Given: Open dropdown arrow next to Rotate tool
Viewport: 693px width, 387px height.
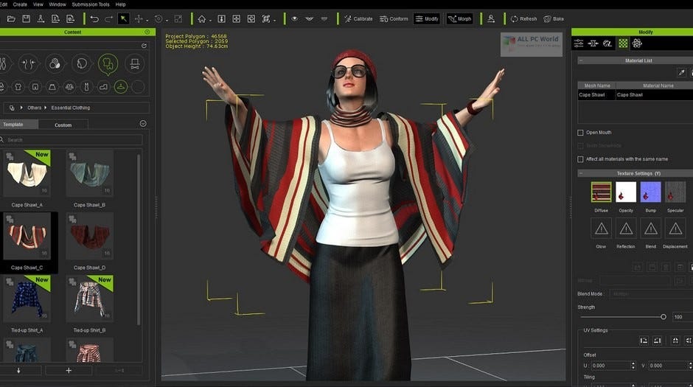Looking at the screenshot, I should pyautogui.click(x=167, y=20).
